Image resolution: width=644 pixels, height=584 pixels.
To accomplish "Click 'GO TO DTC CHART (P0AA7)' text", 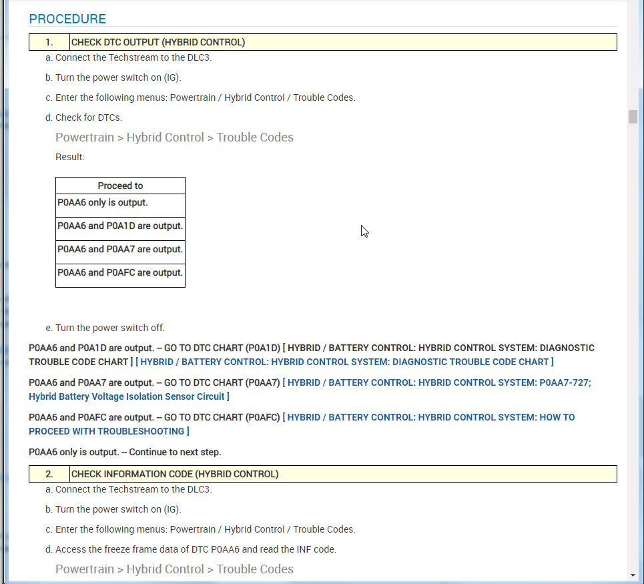I will coord(222,382).
